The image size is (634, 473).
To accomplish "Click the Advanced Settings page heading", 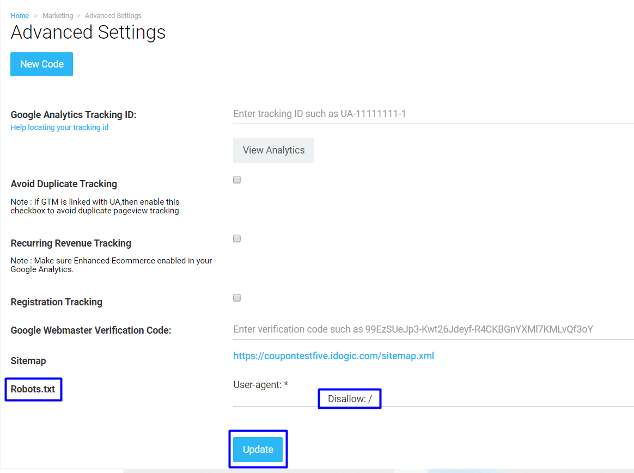I will pyautogui.click(x=88, y=32).
